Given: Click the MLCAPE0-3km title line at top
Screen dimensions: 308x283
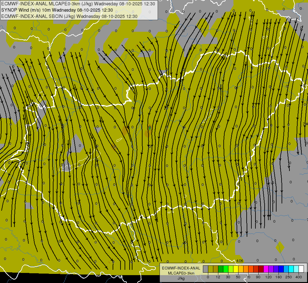Looking at the screenshot, I should [78, 4].
